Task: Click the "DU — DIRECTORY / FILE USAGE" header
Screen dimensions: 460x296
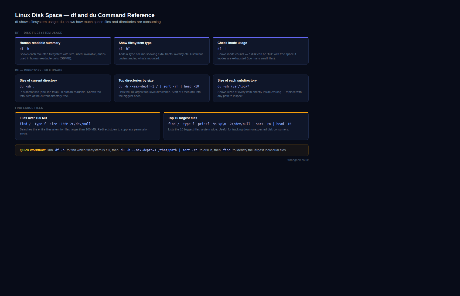Action: pos(39,70)
